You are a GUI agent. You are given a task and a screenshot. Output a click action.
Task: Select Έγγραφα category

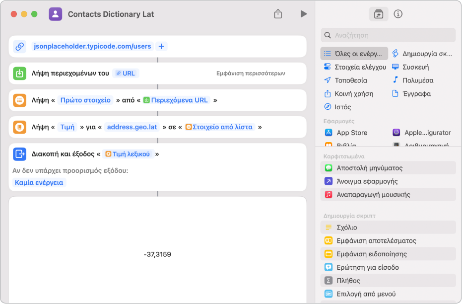click(411, 94)
